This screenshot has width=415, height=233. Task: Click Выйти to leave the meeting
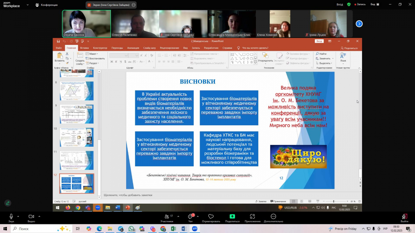[x=404, y=217]
